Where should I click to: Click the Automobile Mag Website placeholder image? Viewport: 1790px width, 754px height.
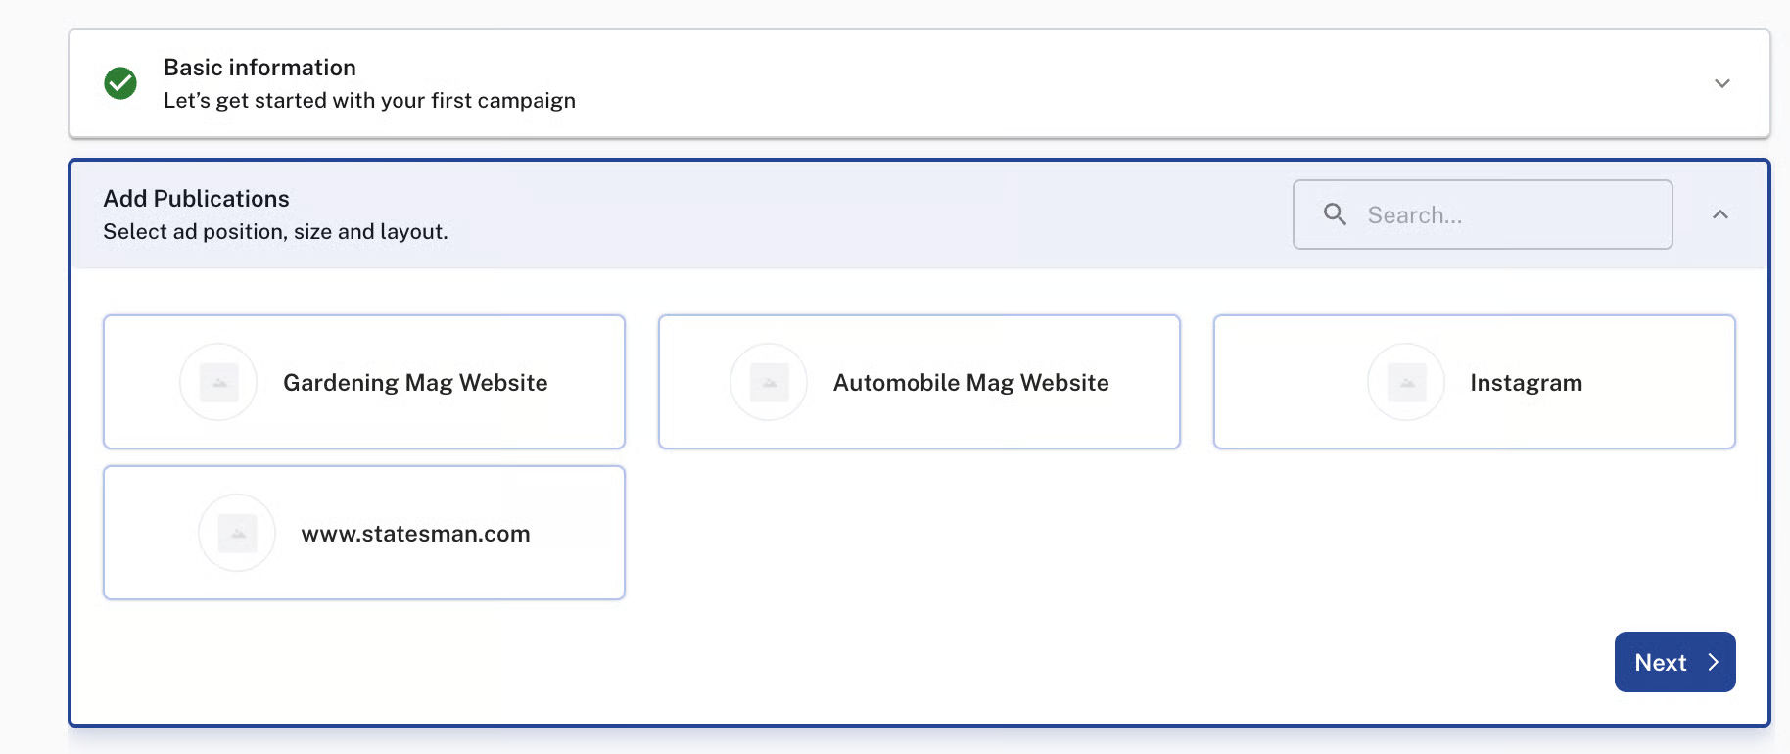tap(769, 382)
